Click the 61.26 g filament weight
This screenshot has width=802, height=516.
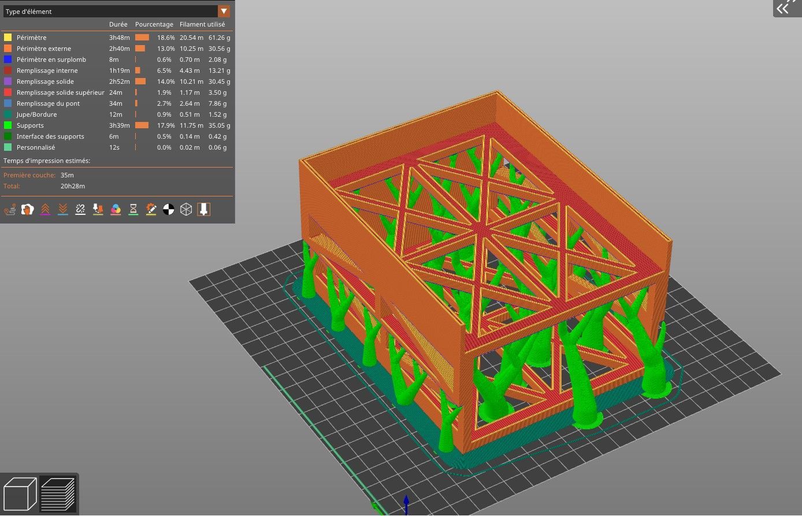[x=220, y=38]
